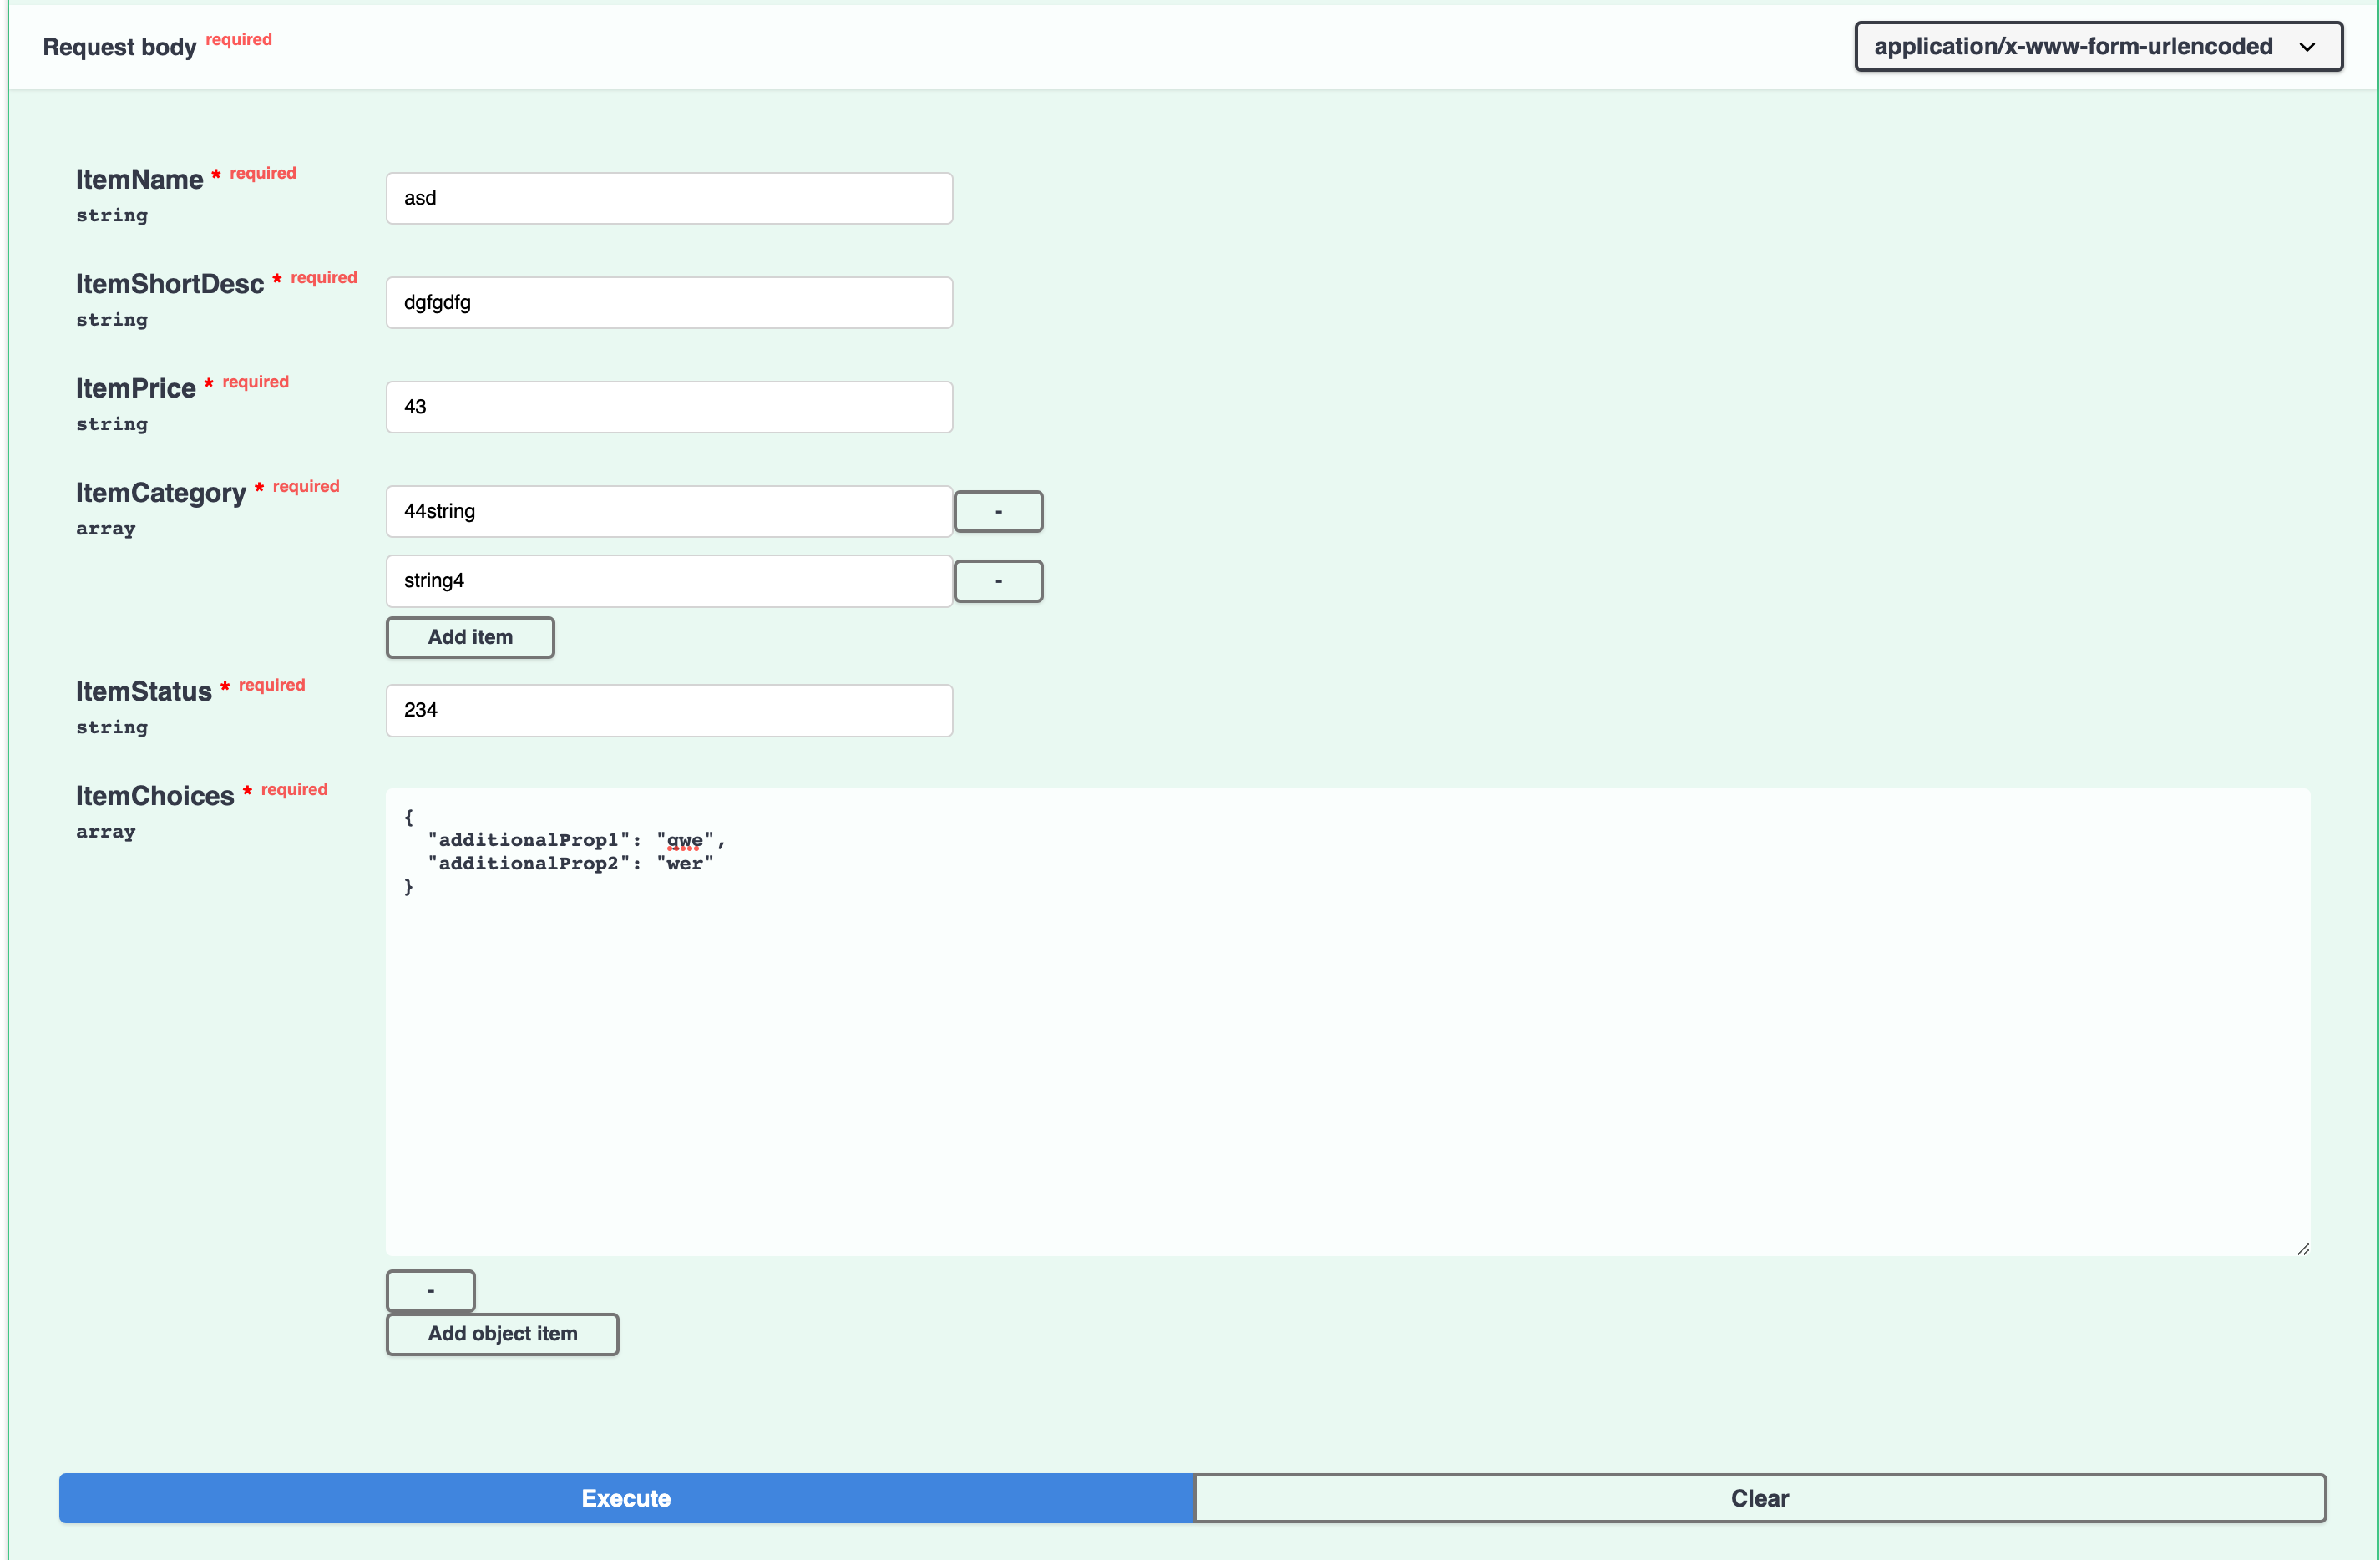Select the ItemPrice input containing 43

point(668,406)
